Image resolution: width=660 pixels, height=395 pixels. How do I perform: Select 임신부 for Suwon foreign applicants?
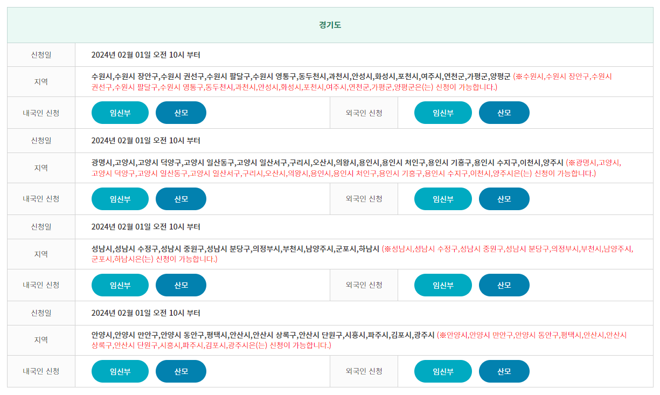click(442, 113)
